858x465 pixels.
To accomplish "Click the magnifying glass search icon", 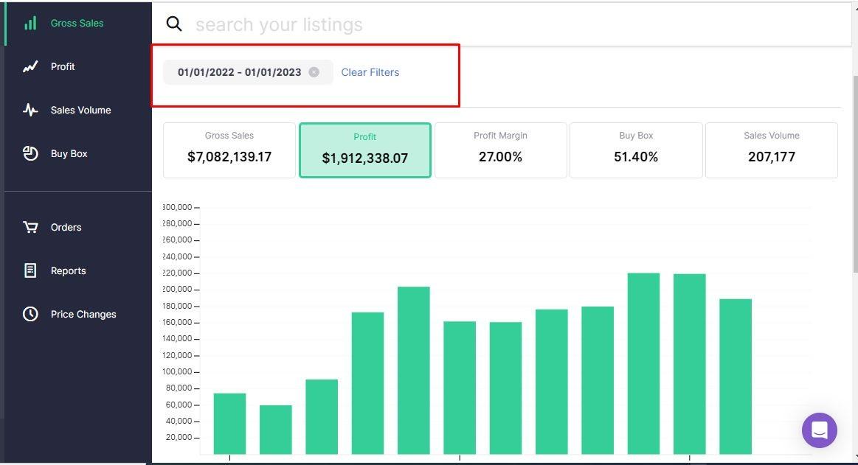I will point(174,24).
